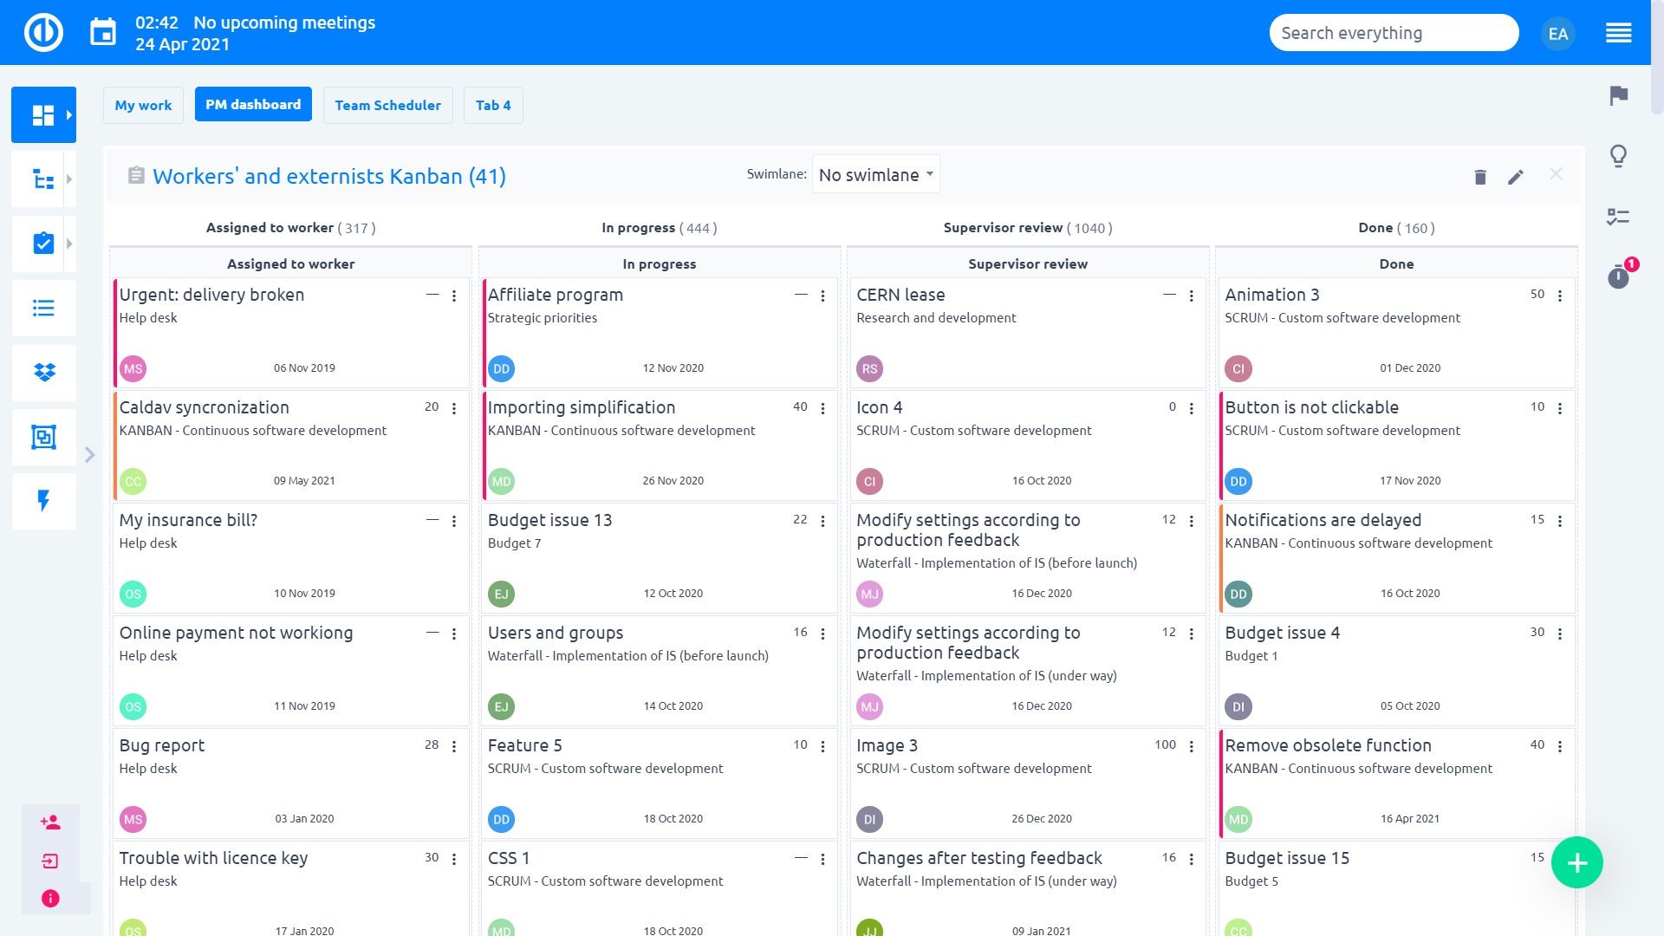
Task: Click inside the Search everything field
Action: point(1393,32)
